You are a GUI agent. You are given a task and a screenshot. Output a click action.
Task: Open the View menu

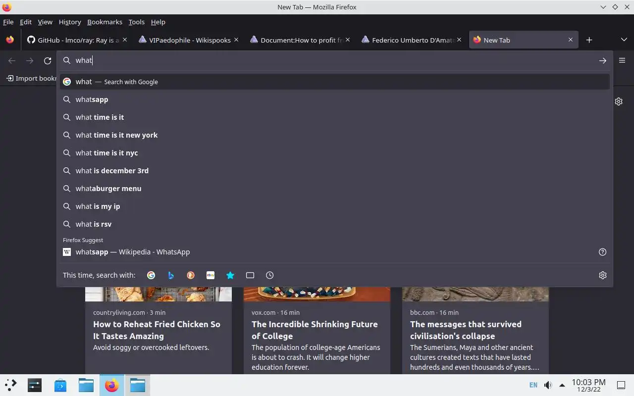click(x=45, y=22)
